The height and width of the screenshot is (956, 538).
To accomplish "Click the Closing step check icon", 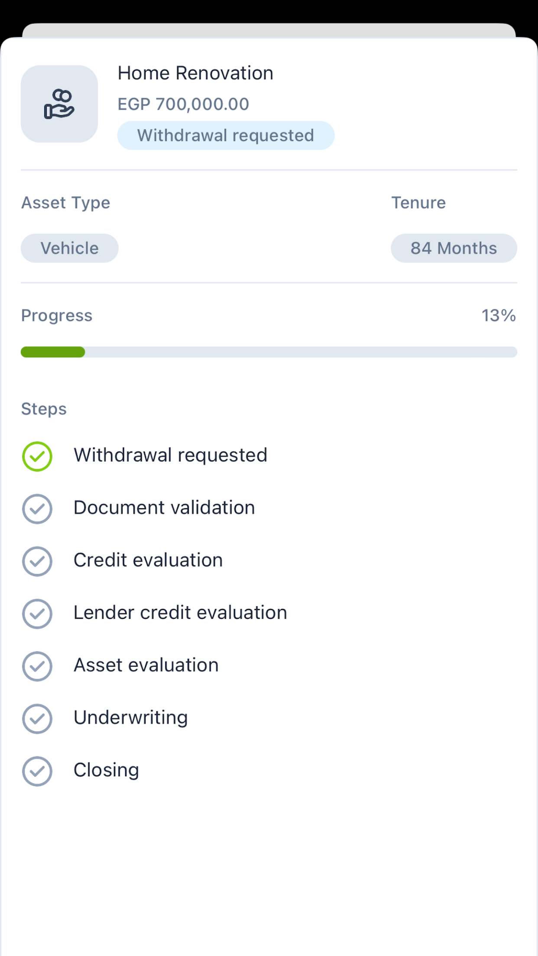I will (37, 771).
